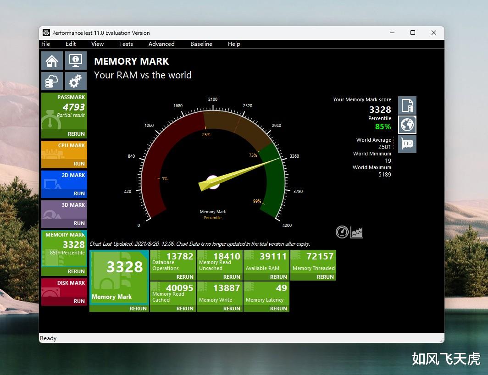The height and width of the screenshot is (375, 488).
Task: Select the CPU Mark tile
Action: 64,150
